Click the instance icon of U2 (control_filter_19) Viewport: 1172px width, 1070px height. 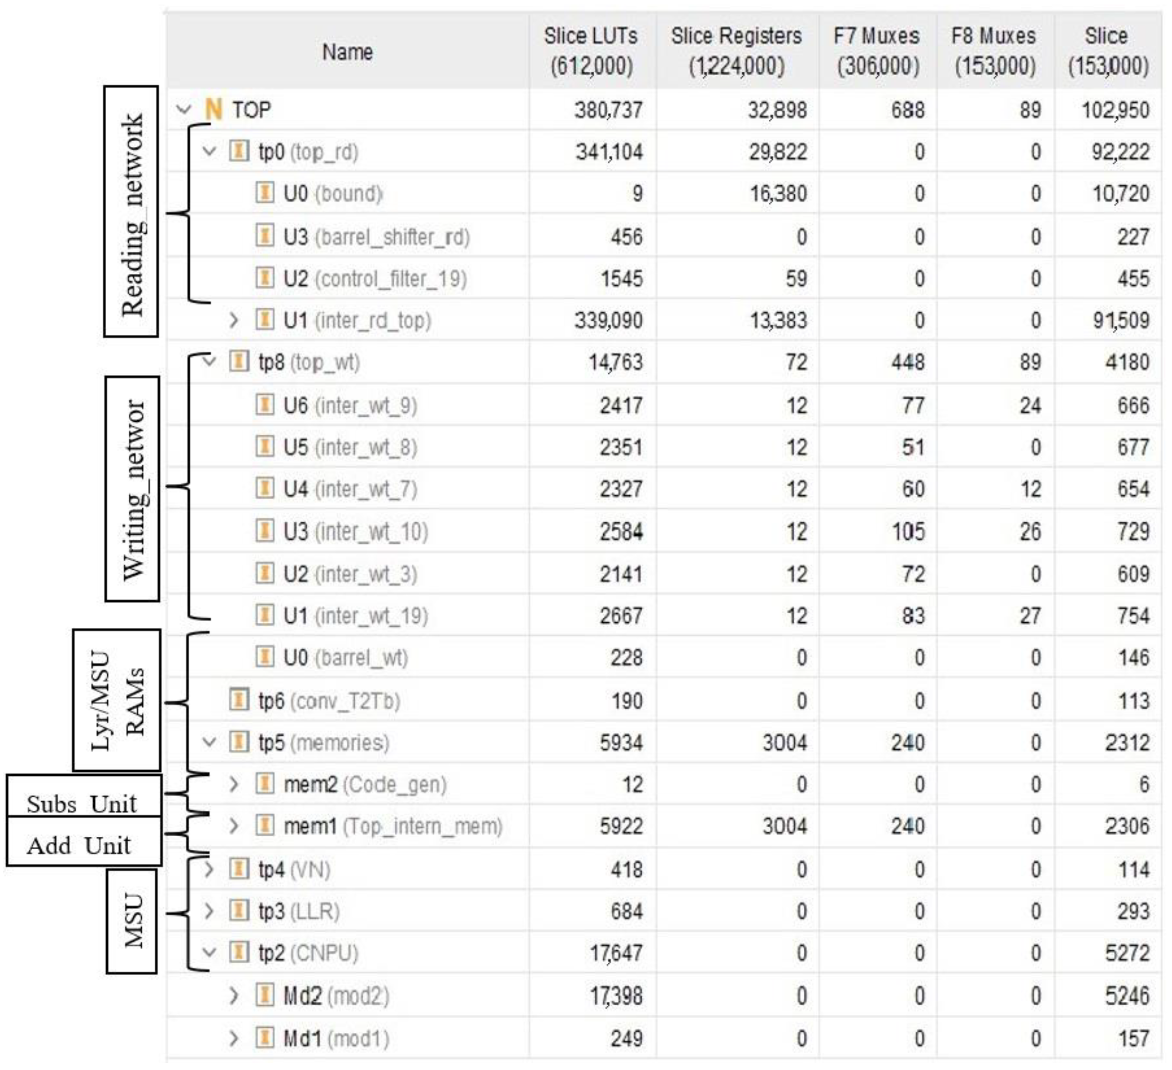pyautogui.click(x=265, y=278)
